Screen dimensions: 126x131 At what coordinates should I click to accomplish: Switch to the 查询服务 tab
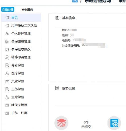coord(27,10)
